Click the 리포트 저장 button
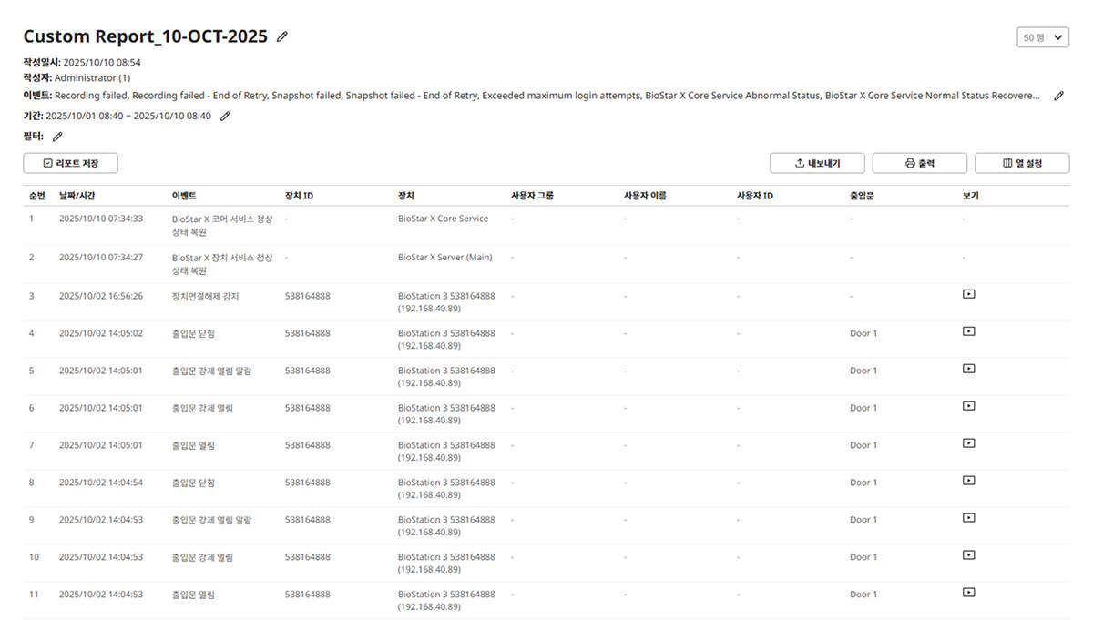The image size is (1093, 620). pyautogui.click(x=70, y=163)
